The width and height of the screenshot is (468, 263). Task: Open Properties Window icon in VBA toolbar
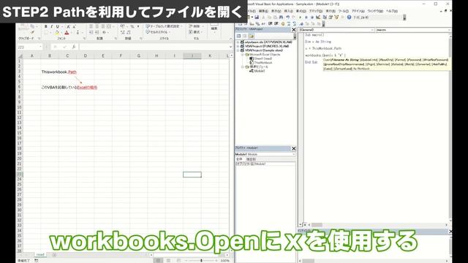pyautogui.click(x=331, y=18)
